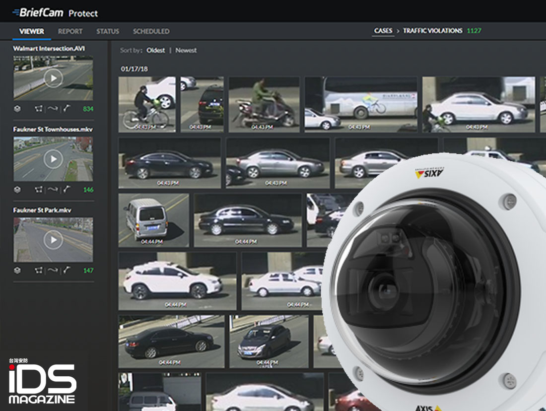
Task: Select path arrow icon under Walmart Intersection.AVI
Action: (x=53, y=109)
